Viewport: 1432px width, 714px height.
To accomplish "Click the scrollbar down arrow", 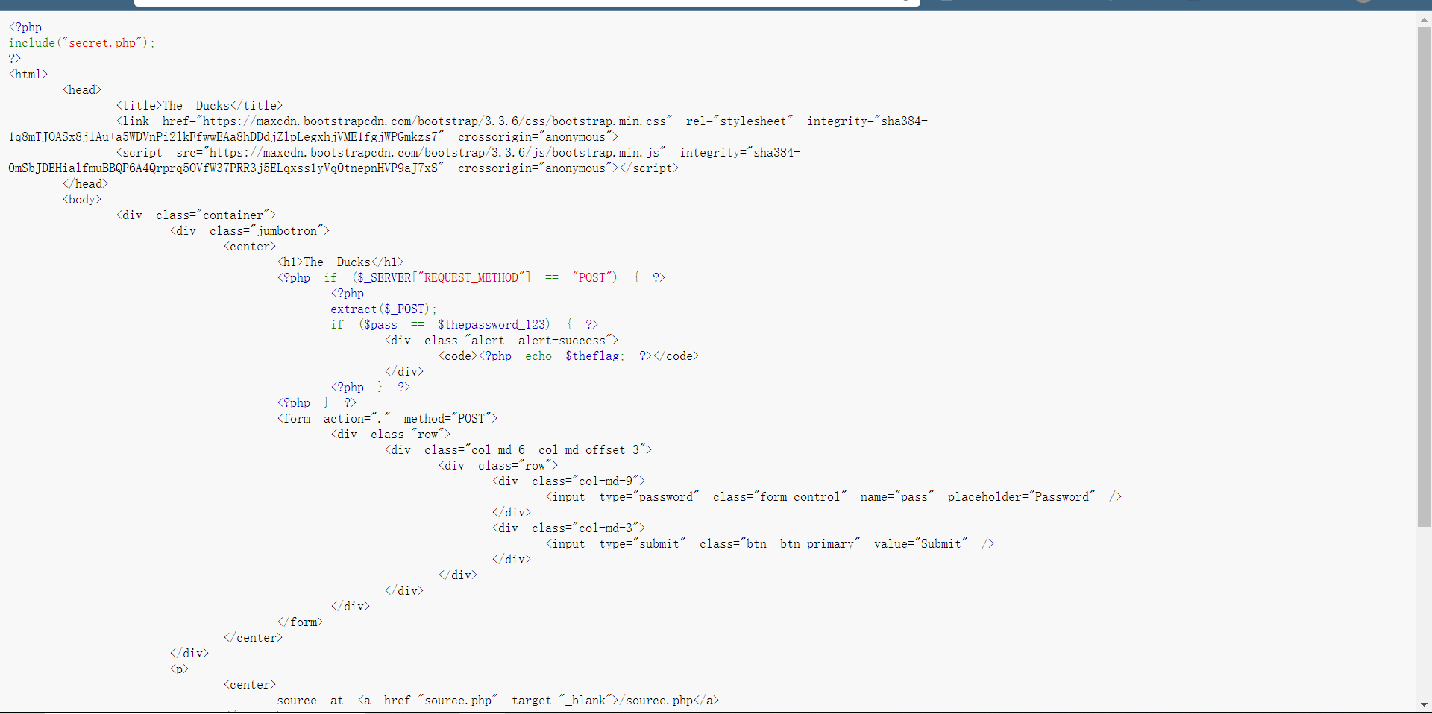I will click(x=1424, y=704).
